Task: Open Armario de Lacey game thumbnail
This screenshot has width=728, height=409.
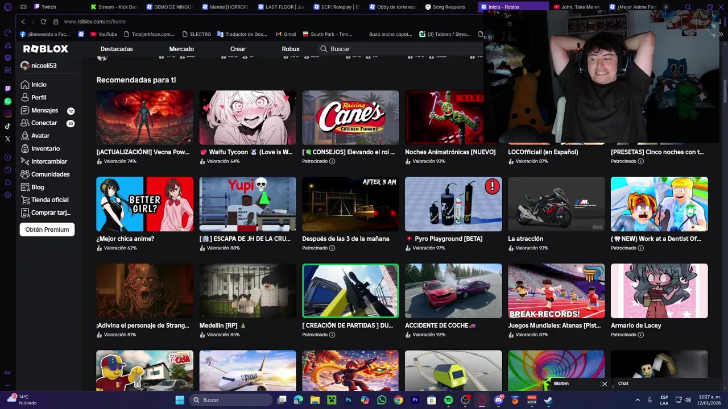Action: pyautogui.click(x=659, y=291)
